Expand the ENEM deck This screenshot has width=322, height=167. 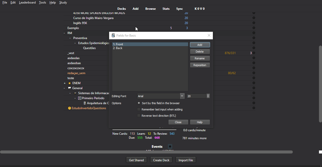[x=65, y=83]
